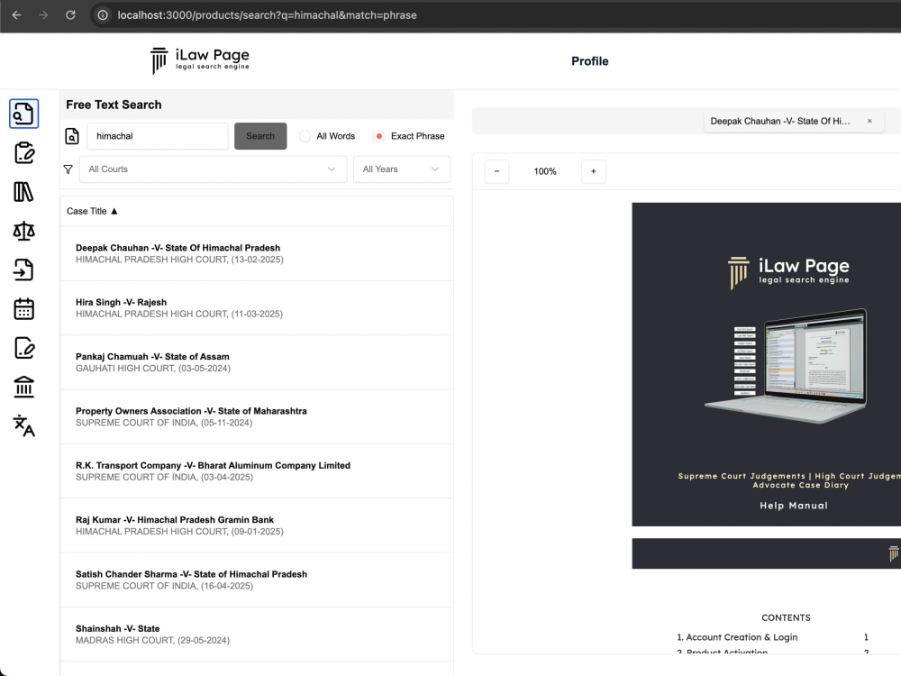This screenshot has height=676, width=901.
Task: Select the All Words radio option
Action: click(305, 136)
